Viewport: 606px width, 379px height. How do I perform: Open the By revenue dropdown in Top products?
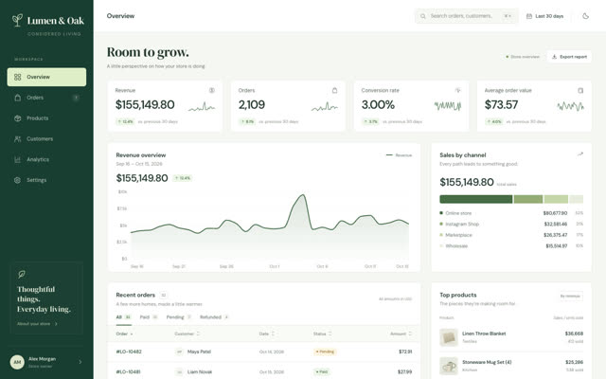coord(571,296)
